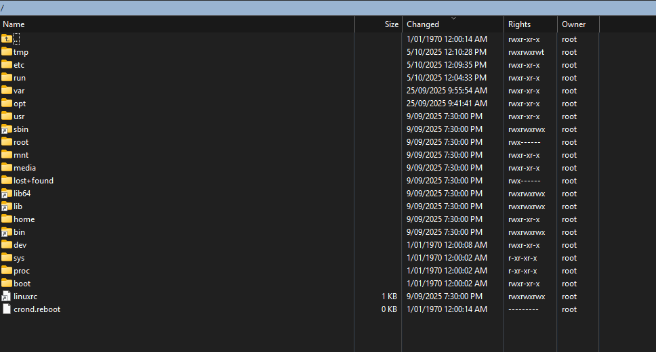The height and width of the screenshot is (352, 656).
Task: Sort listing by Owner column header
Action: [573, 24]
